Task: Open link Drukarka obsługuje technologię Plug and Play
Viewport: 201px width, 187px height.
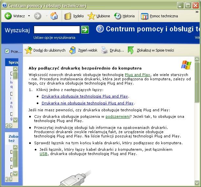Action: click(85, 96)
